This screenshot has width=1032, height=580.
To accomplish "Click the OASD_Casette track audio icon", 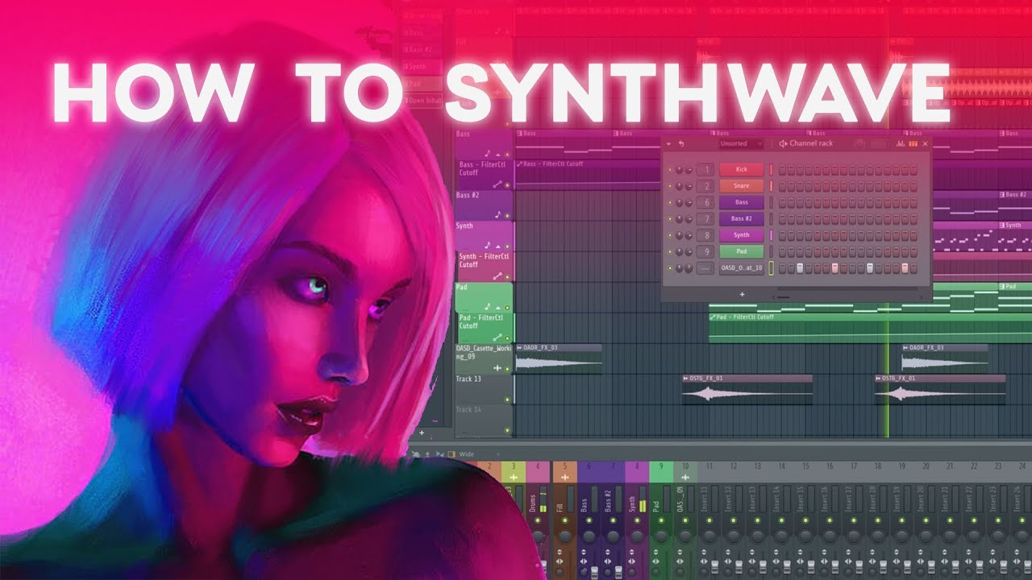I will 497,368.
